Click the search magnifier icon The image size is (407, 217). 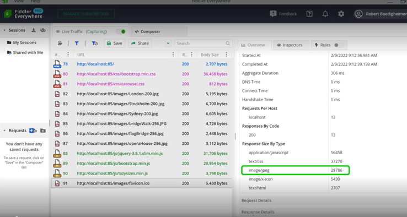click(x=228, y=44)
